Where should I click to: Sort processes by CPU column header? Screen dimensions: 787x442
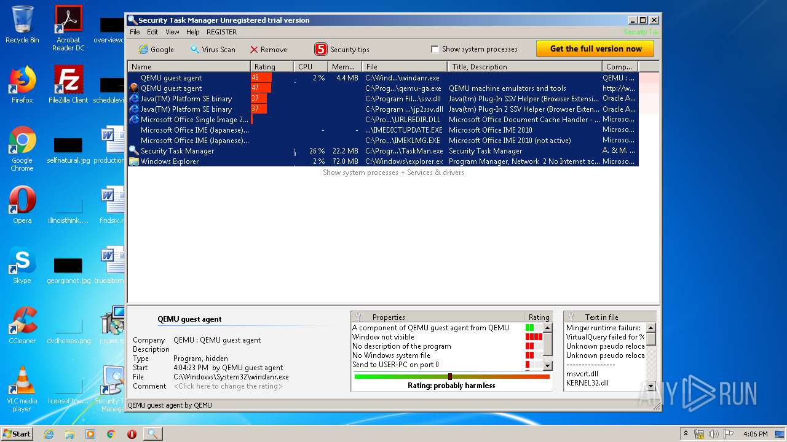pyautogui.click(x=310, y=66)
